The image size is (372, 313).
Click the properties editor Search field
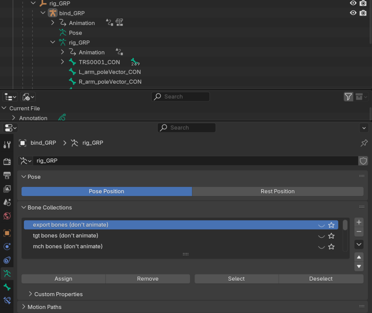point(186,127)
